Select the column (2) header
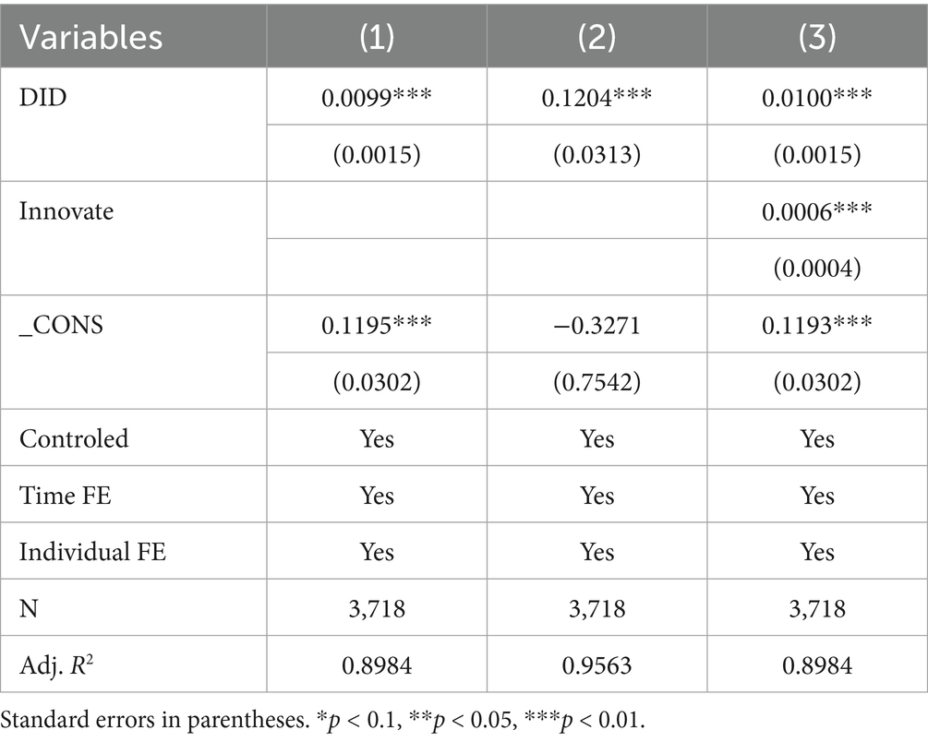928x742 pixels. [x=597, y=37]
